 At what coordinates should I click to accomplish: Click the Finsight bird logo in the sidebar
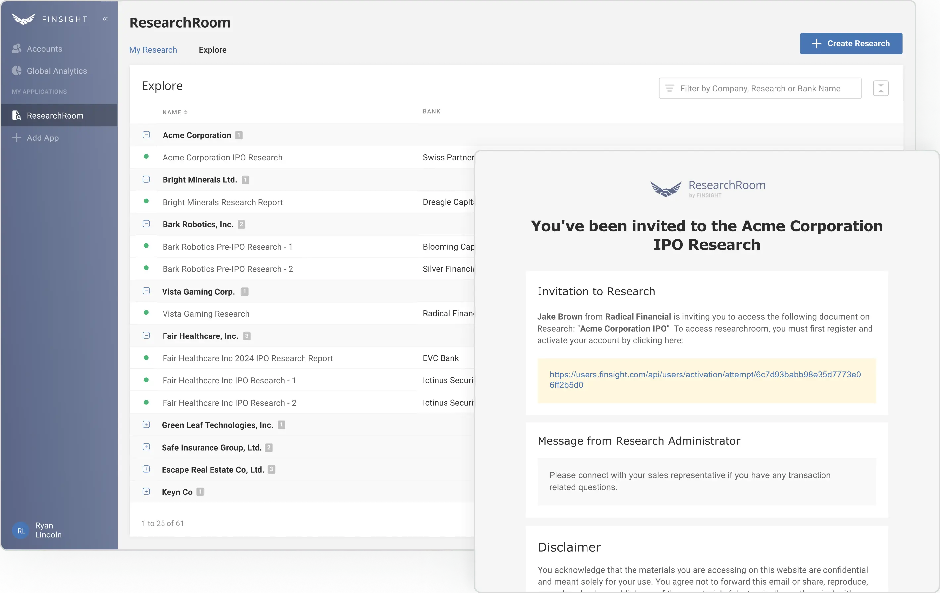click(x=23, y=19)
